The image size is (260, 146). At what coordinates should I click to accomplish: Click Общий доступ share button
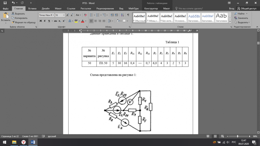(246, 9)
